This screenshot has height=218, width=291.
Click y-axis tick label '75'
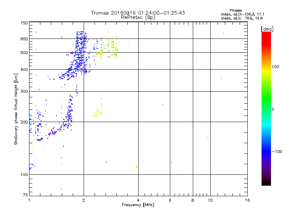click(25, 195)
